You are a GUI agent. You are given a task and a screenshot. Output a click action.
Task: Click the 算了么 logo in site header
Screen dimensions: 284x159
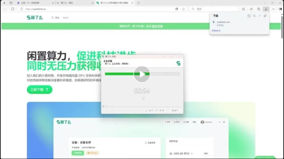[35, 17]
